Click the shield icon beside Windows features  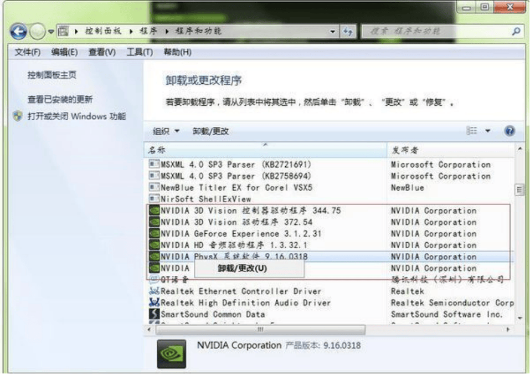[x=18, y=116]
